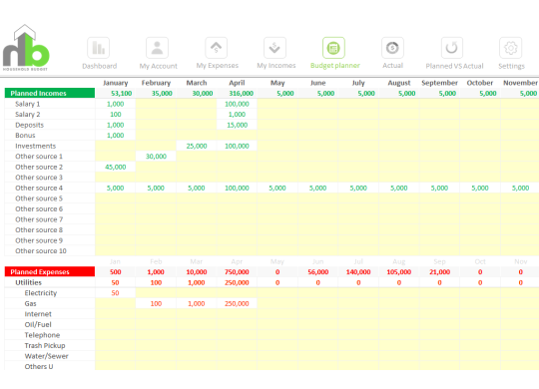Select the Planned Incomes header

50,93
